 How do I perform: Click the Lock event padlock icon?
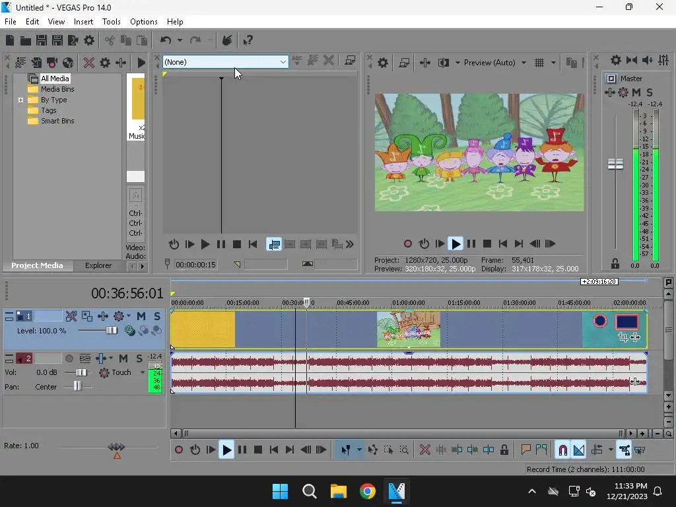pyautogui.click(x=504, y=450)
